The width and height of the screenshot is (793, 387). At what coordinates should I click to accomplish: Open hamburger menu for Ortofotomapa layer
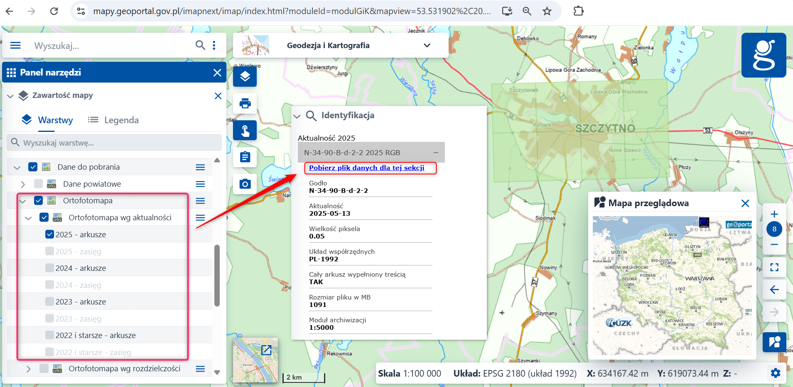click(200, 201)
